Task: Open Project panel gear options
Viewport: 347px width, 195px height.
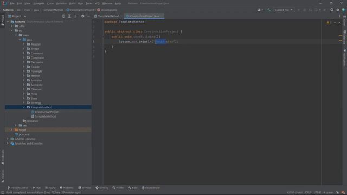Action: 82,16
